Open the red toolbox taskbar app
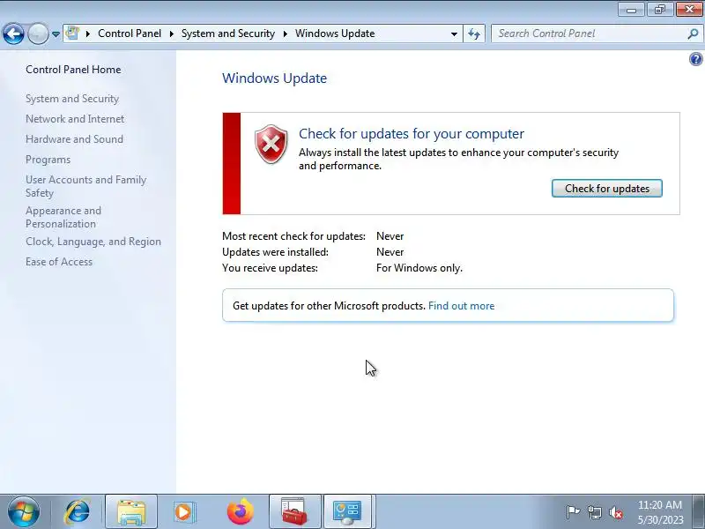The height and width of the screenshot is (529, 705). pyautogui.click(x=295, y=512)
